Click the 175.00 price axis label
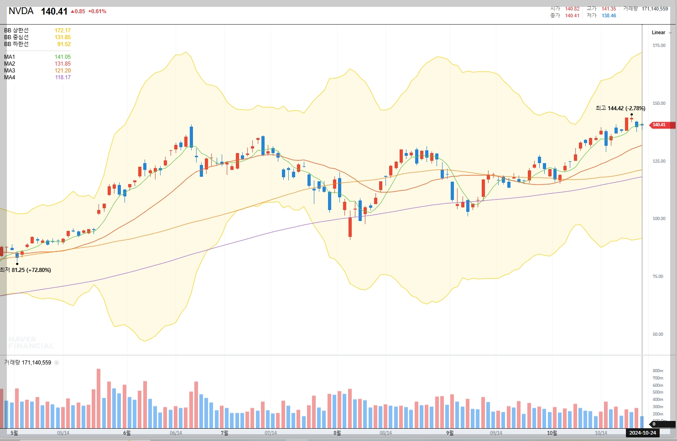The width and height of the screenshot is (677, 441). pyautogui.click(x=659, y=46)
